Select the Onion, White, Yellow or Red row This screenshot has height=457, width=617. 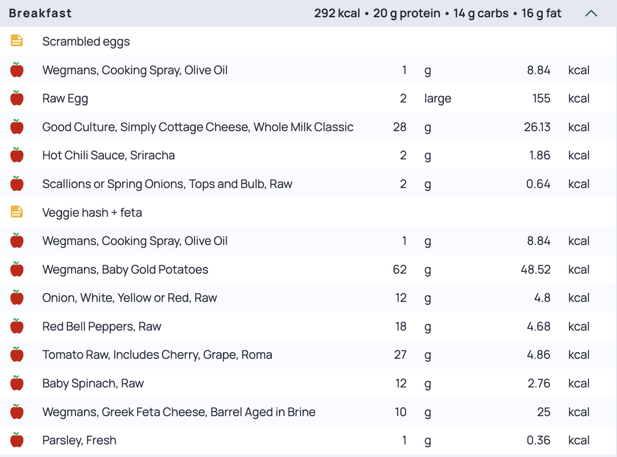click(308, 298)
